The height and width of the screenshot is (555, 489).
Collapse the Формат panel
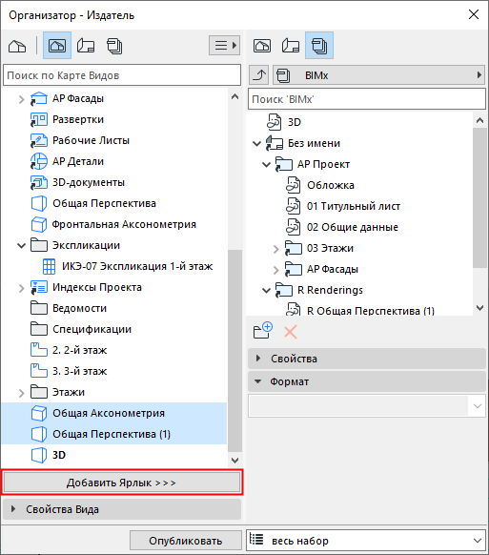[x=367, y=381]
